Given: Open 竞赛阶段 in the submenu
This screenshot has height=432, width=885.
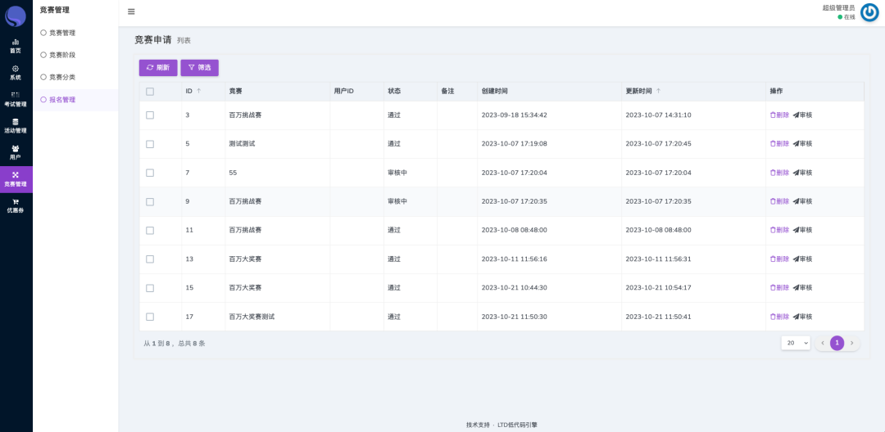Looking at the screenshot, I should [x=61, y=55].
